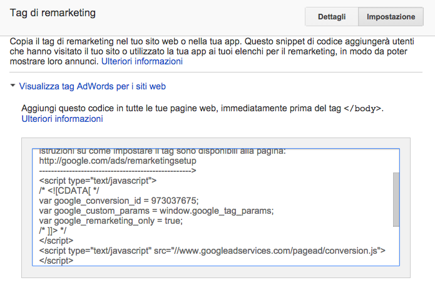Switch to the Impostazione tab
The height and width of the screenshot is (285, 435).
click(391, 17)
